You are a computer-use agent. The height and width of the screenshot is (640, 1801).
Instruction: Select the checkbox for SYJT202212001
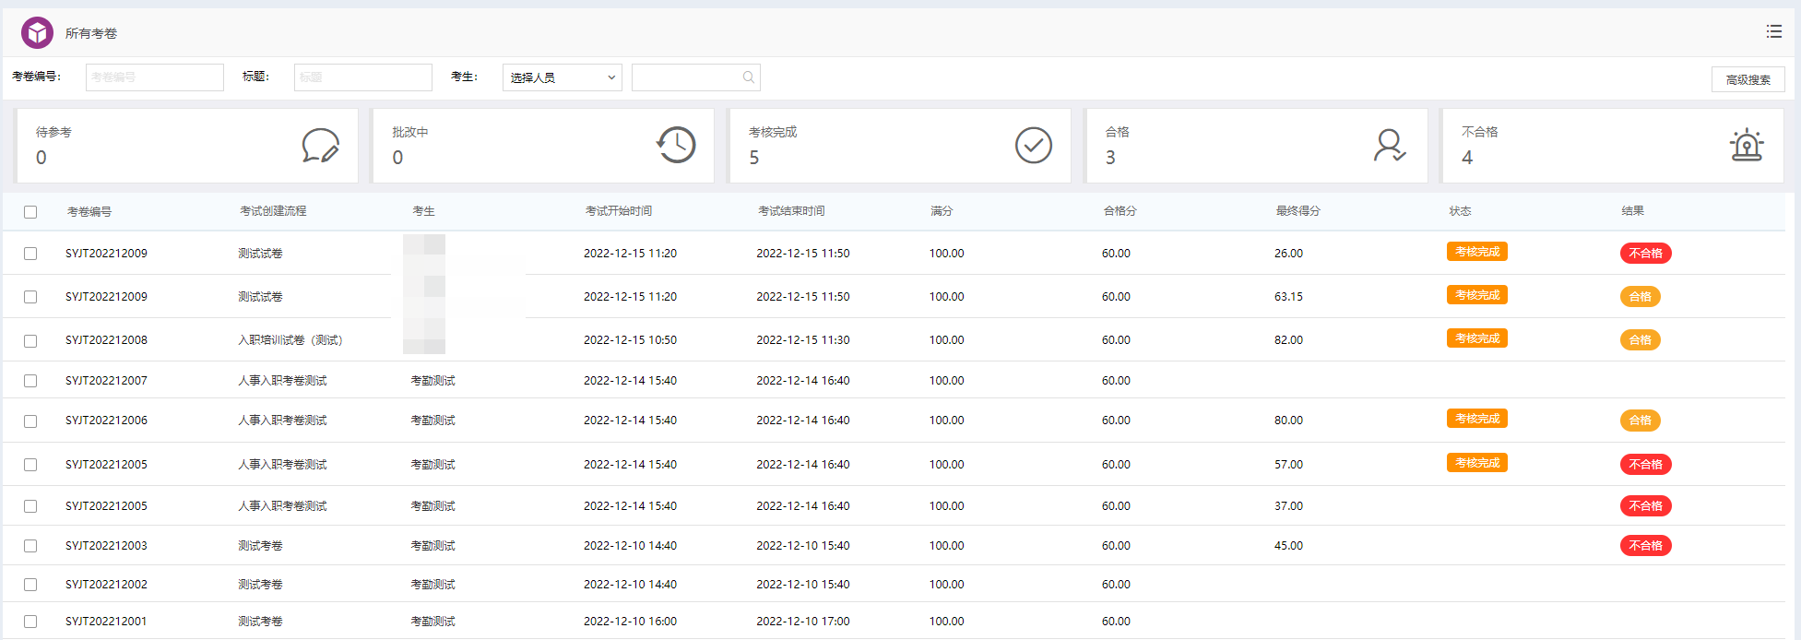pyautogui.click(x=30, y=622)
